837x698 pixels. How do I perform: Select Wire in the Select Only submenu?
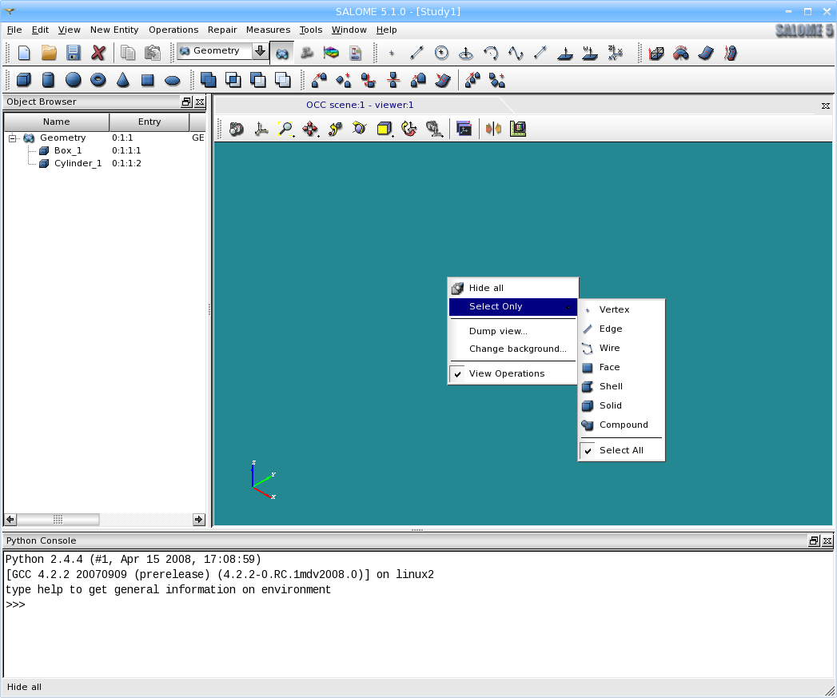coord(621,348)
